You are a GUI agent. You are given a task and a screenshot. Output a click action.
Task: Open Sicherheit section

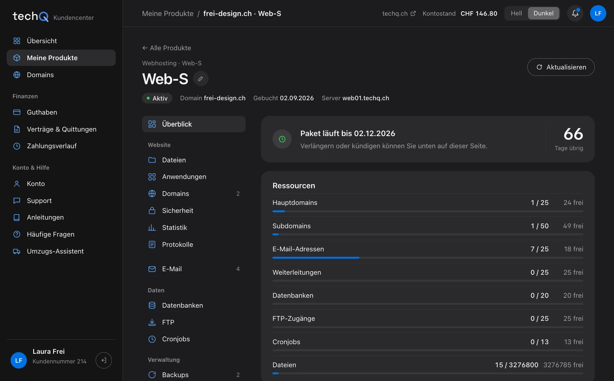pos(194,211)
